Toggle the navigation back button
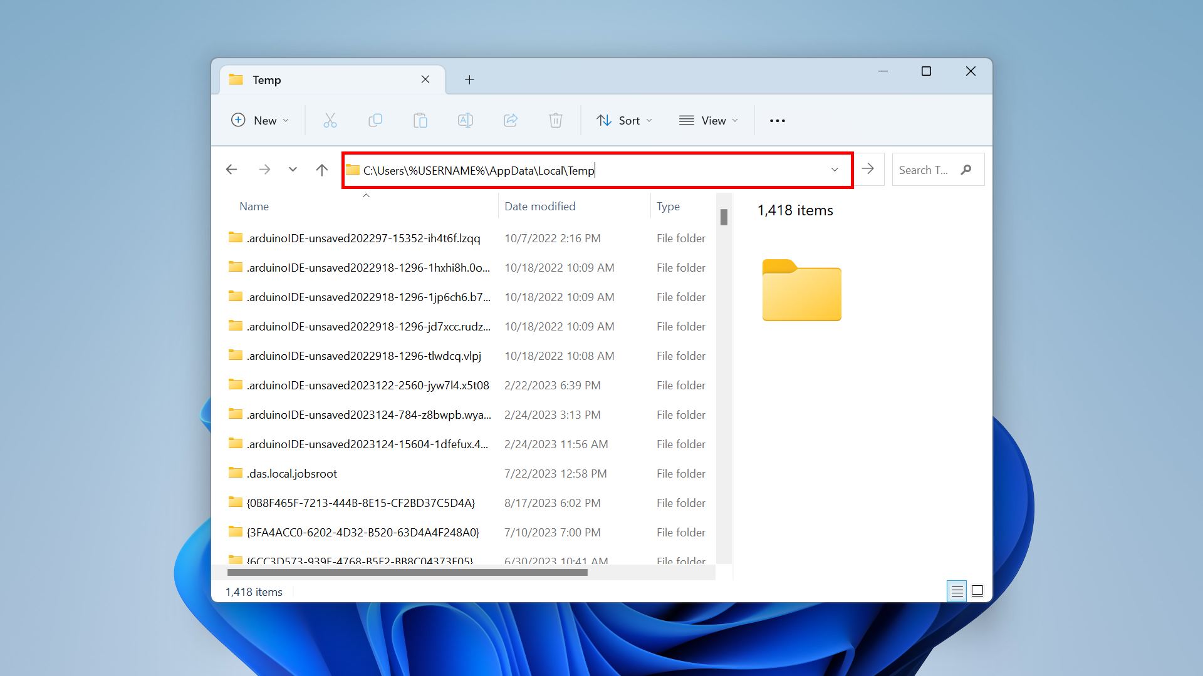1203x676 pixels. click(x=232, y=169)
